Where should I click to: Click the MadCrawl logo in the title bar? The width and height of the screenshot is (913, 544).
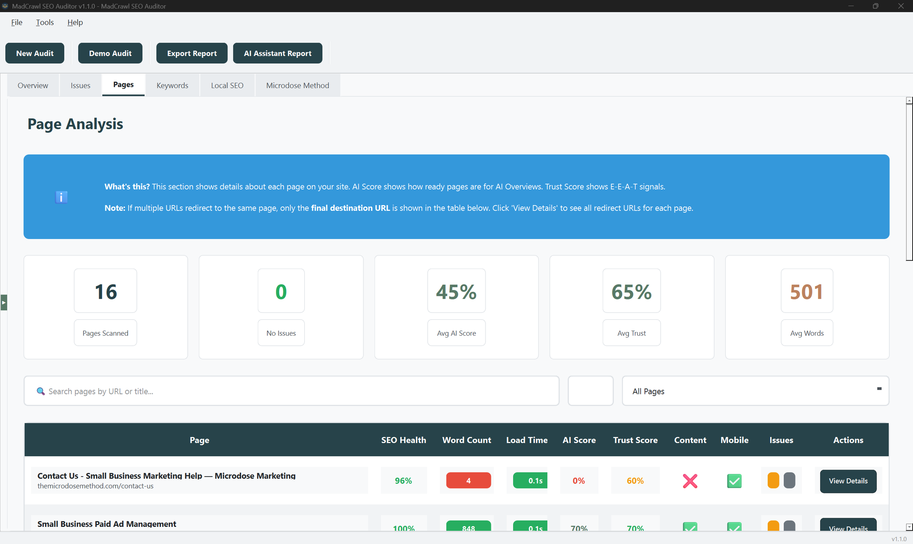[x=5, y=6]
